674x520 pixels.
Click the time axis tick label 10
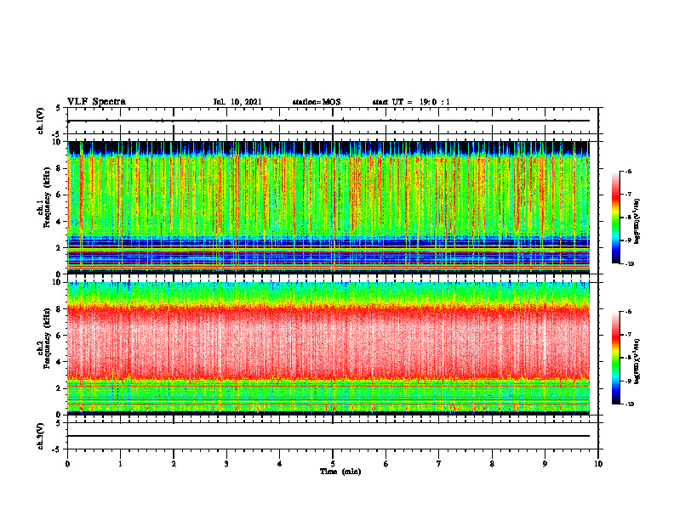[598, 464]
